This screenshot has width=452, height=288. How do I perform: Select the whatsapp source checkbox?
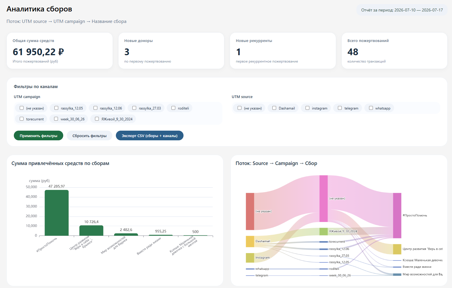pos(371,108)
